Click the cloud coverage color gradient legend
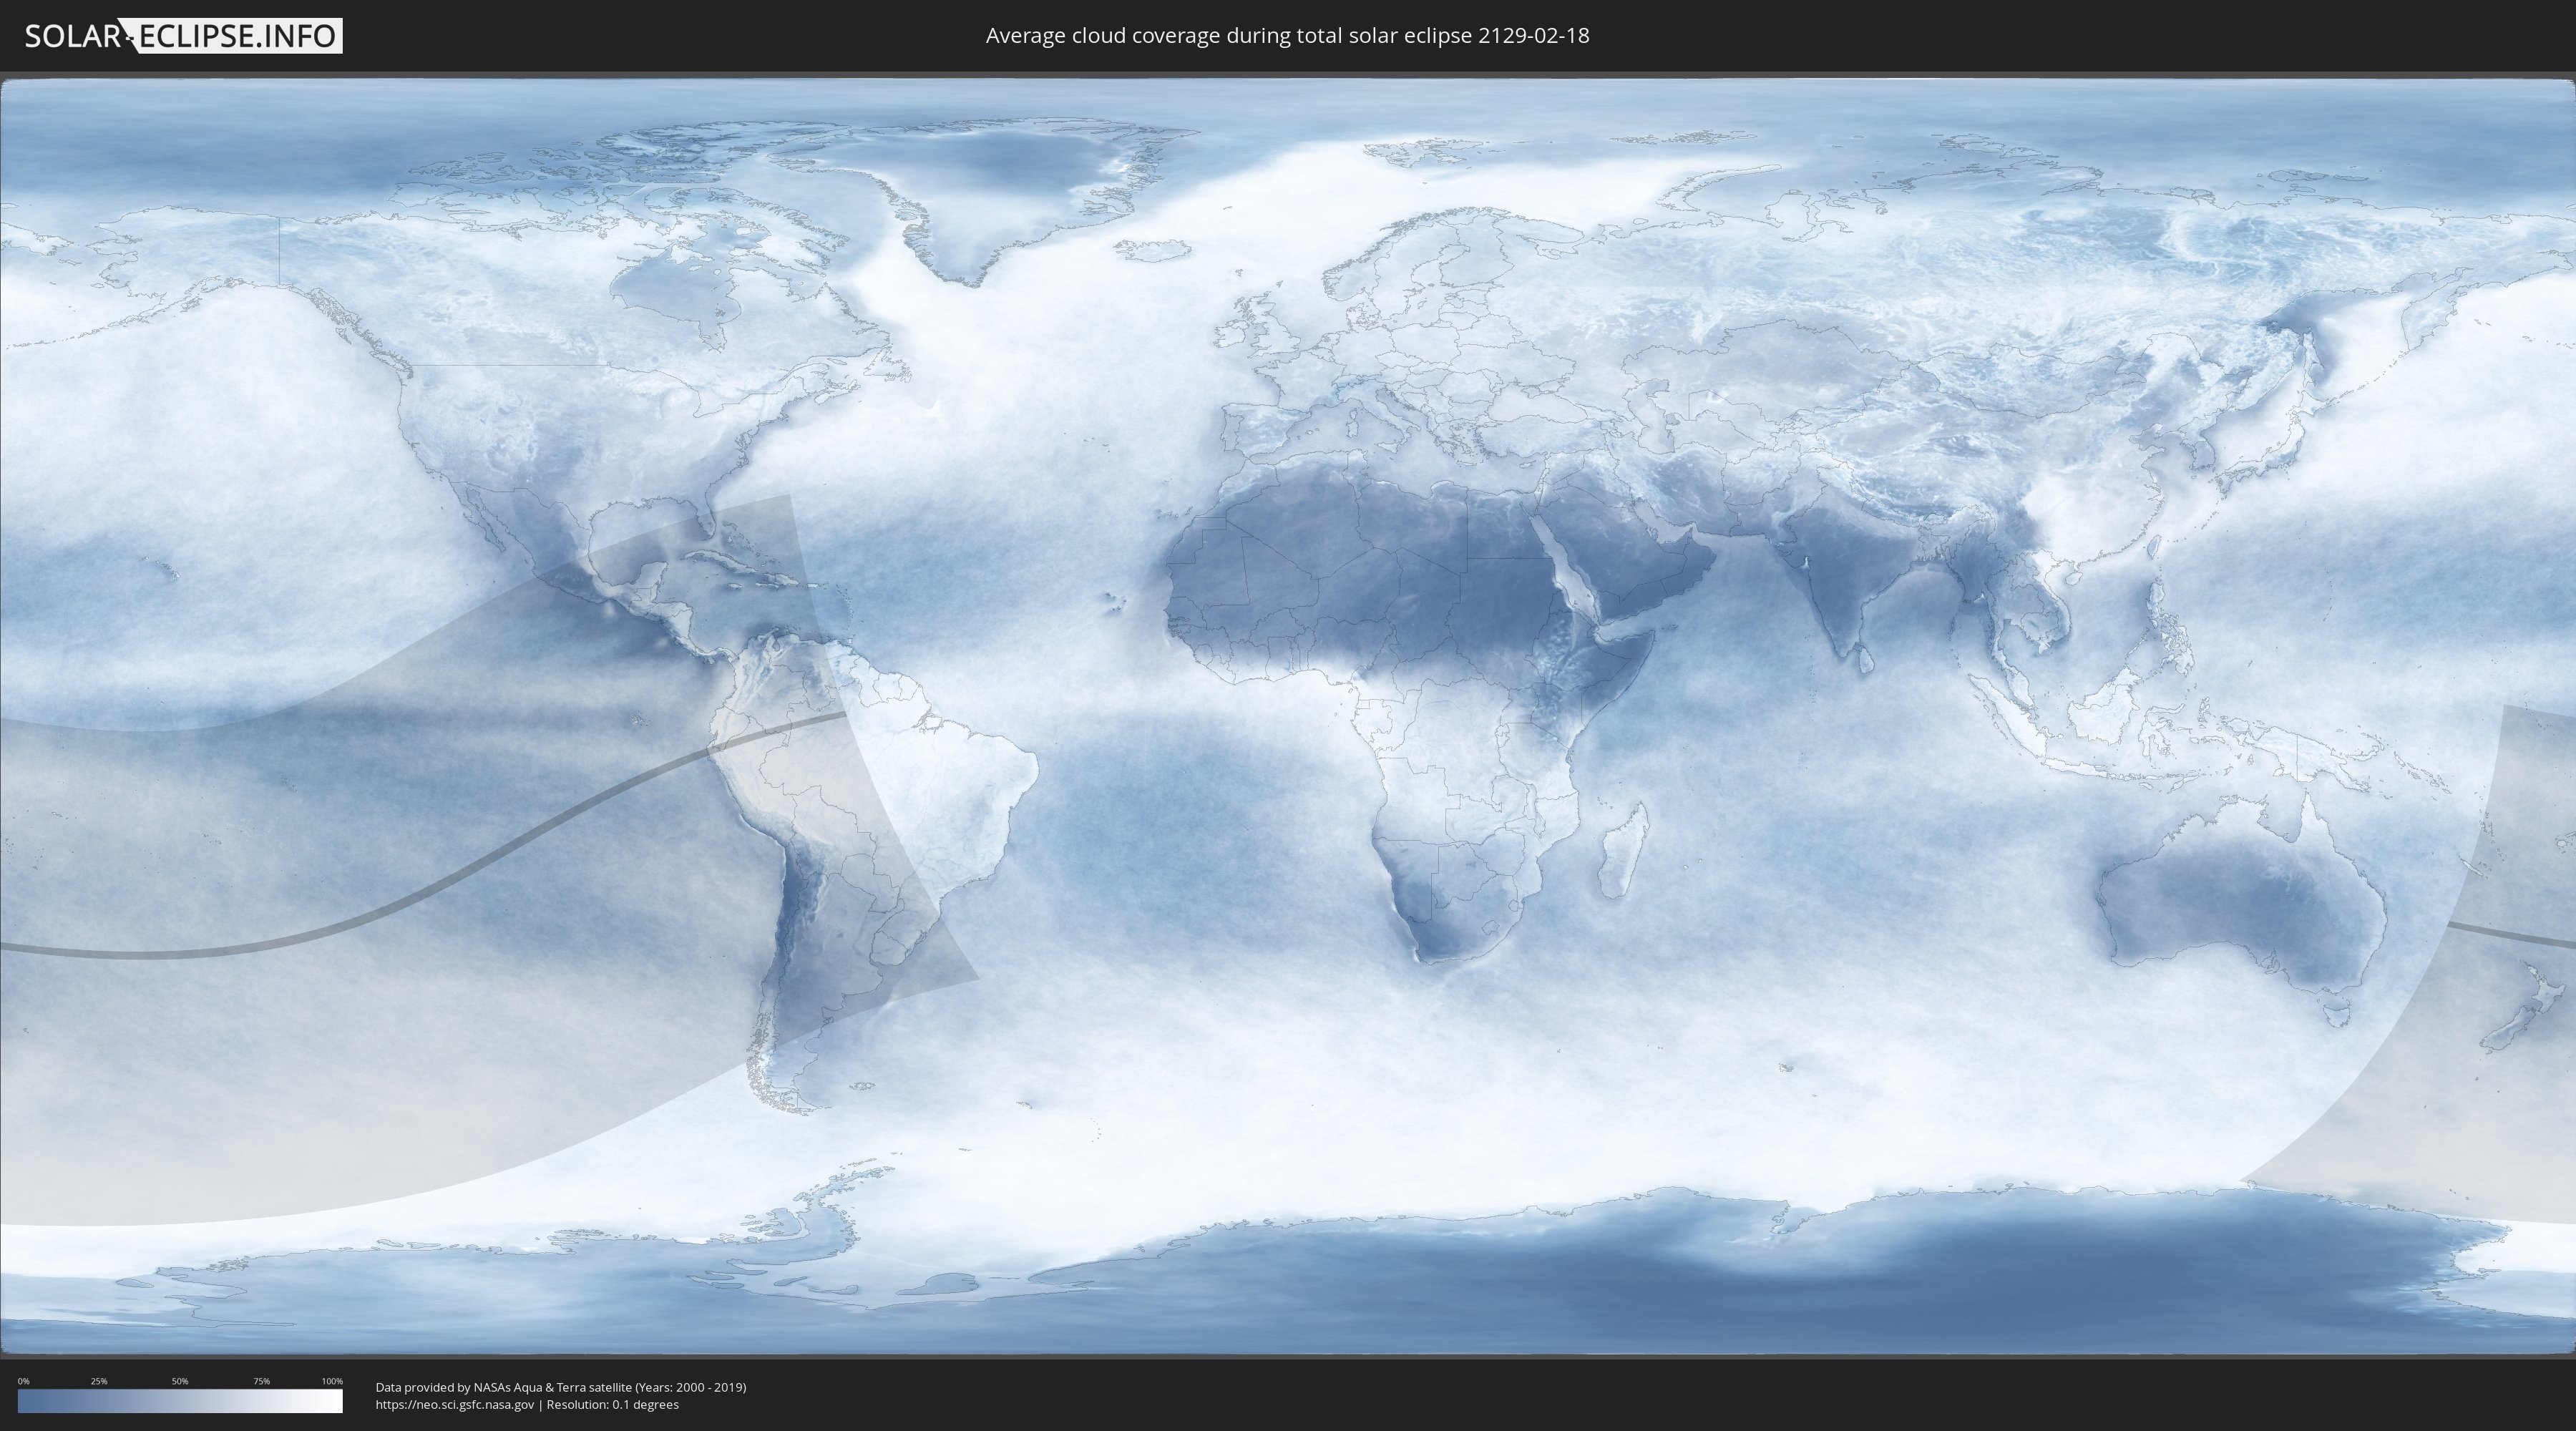The image size is (2576, 1431). pos(180,1401)
